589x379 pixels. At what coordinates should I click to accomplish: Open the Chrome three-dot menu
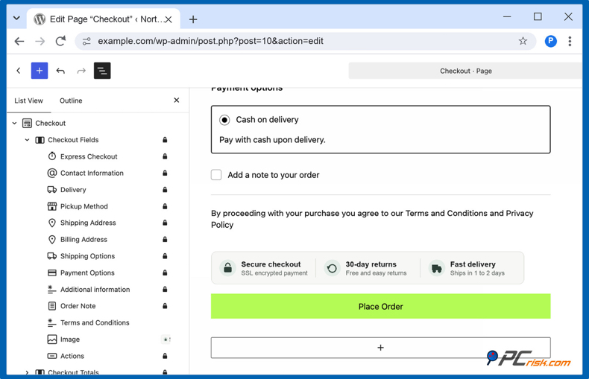pyautogui.click(x=570, y=41)
